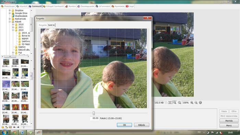Click the favorites star icon below the thumbnails
This screenshot has width=240, height=135.
[3, 127]
